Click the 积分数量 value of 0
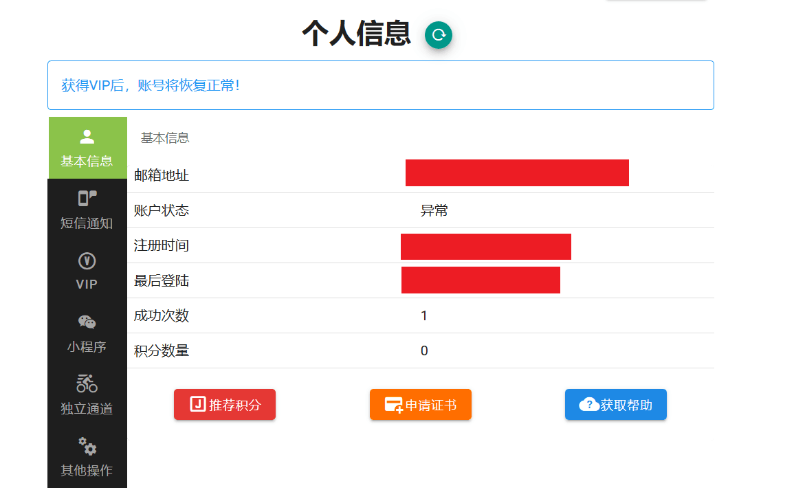The width and height of the screenshot is (794, 490). tap(424, 351)
